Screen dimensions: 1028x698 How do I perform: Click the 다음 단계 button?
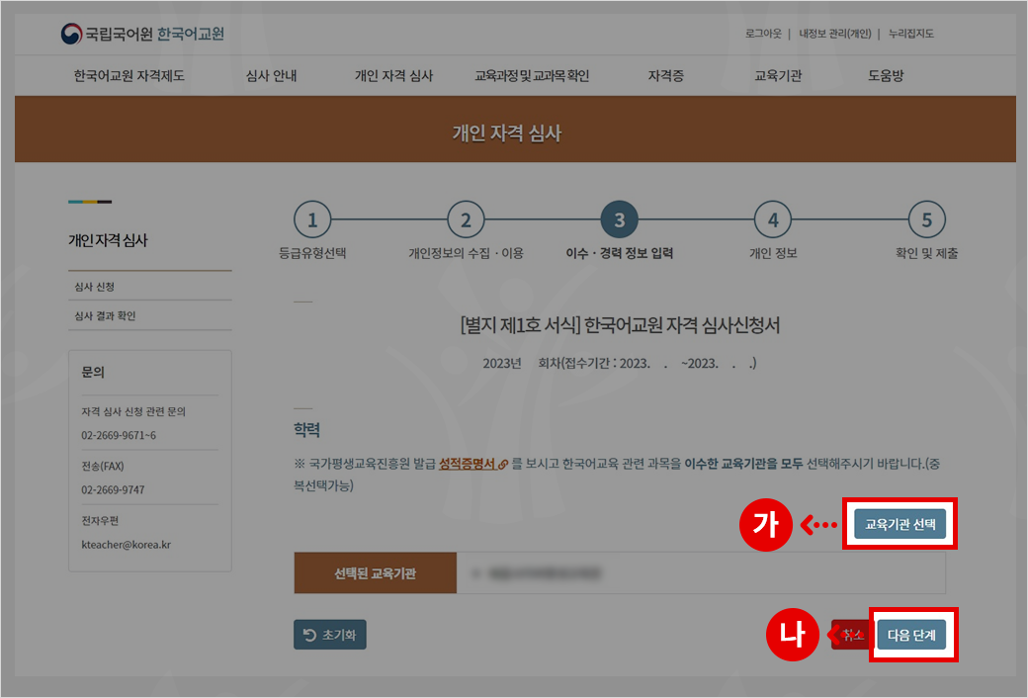tap(910, 635)
